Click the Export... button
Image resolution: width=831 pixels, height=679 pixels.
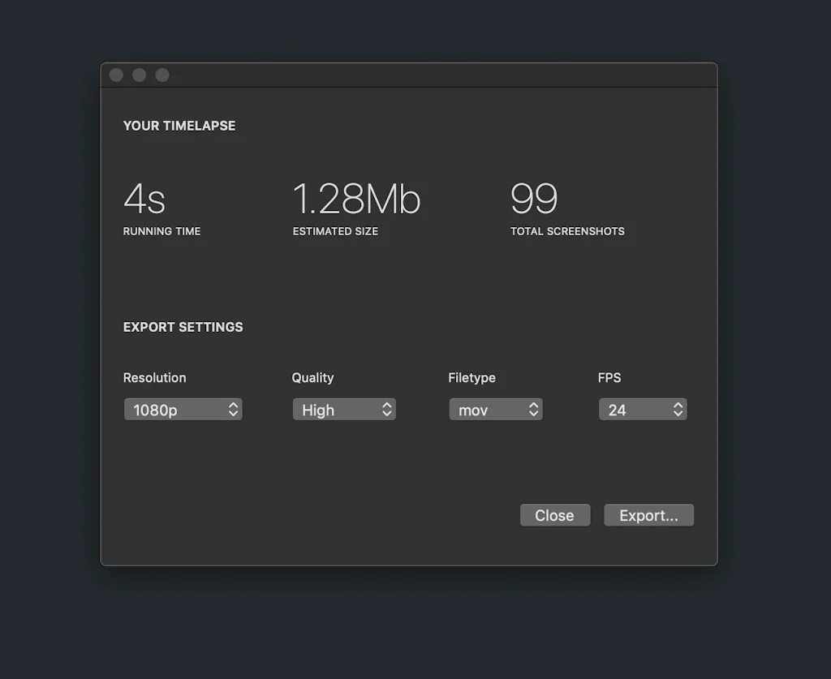pos(648,515)
